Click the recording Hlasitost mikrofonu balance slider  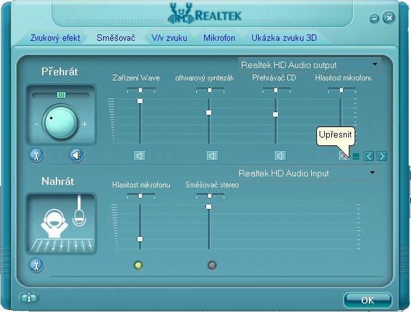[141, 196]
